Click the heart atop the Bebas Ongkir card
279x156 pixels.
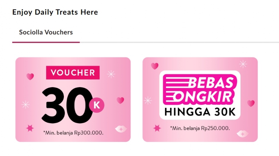tap(155, 66)
